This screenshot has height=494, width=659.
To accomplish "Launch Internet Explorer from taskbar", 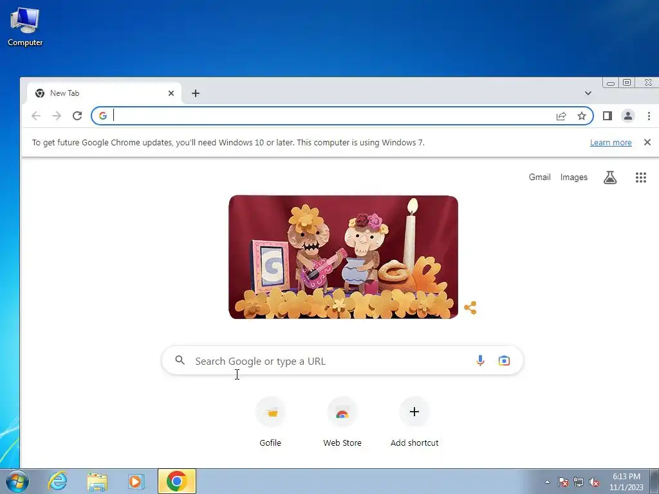I will point(57,481).
